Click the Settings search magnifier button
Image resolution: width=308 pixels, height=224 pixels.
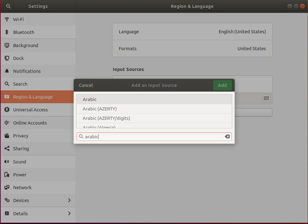tap(8, 6)
